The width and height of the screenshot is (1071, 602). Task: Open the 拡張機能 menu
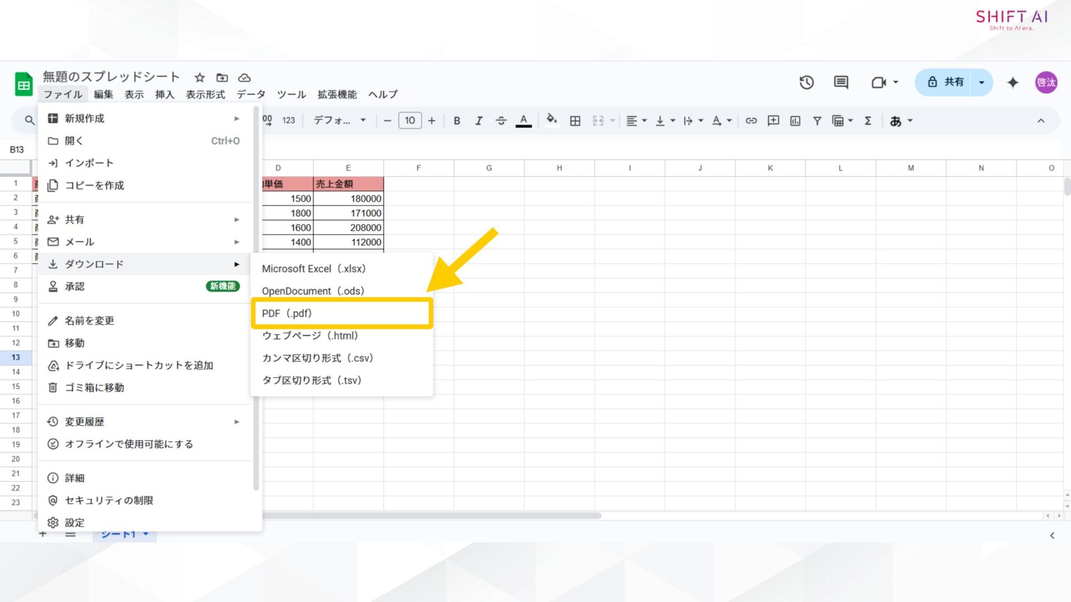click(x=337, y=94)
